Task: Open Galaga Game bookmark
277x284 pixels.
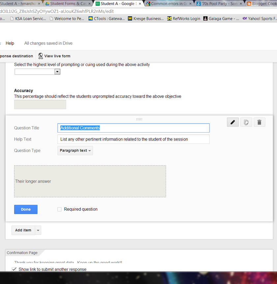Action: [x=221, y=19]
